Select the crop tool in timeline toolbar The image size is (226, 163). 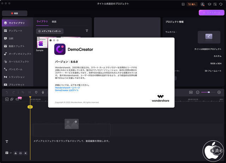[23, 92]
